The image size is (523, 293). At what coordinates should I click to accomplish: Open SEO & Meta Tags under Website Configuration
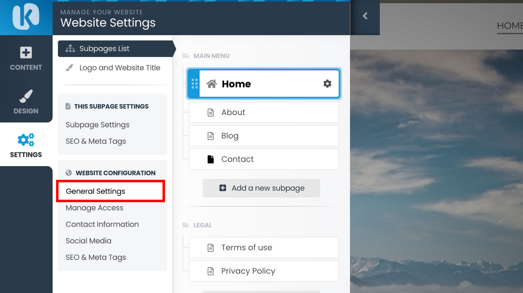point(96,257)
